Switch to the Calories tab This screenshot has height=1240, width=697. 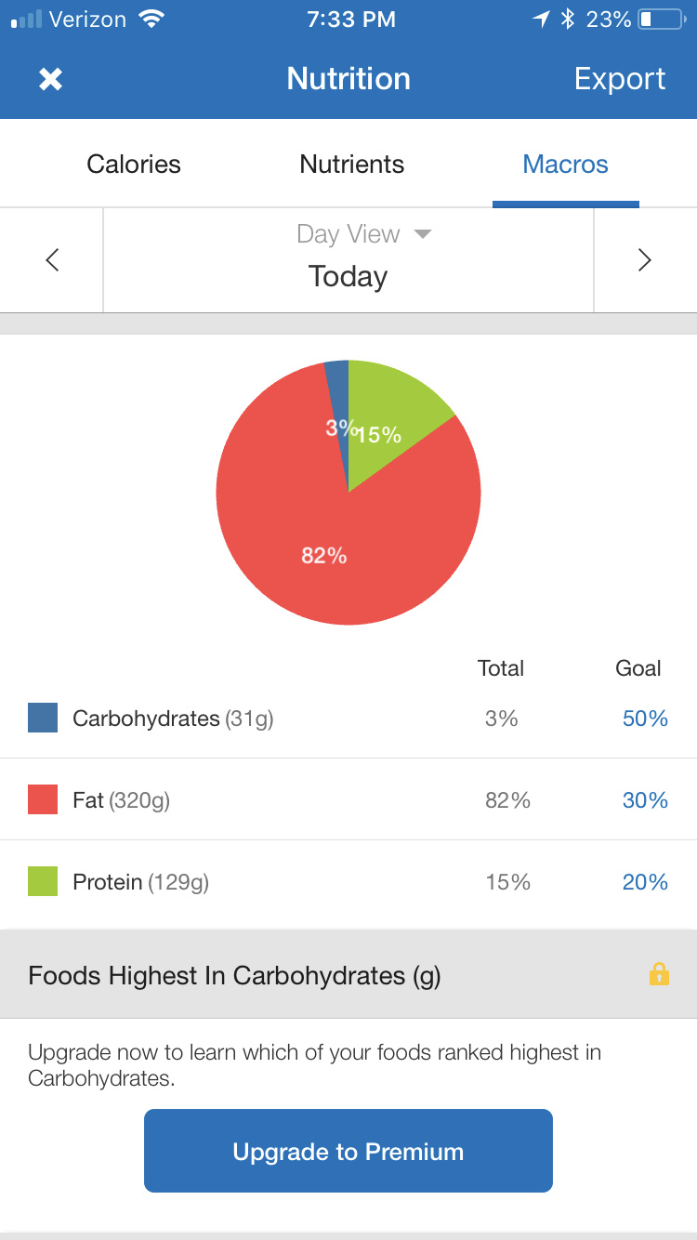point(134,165)
